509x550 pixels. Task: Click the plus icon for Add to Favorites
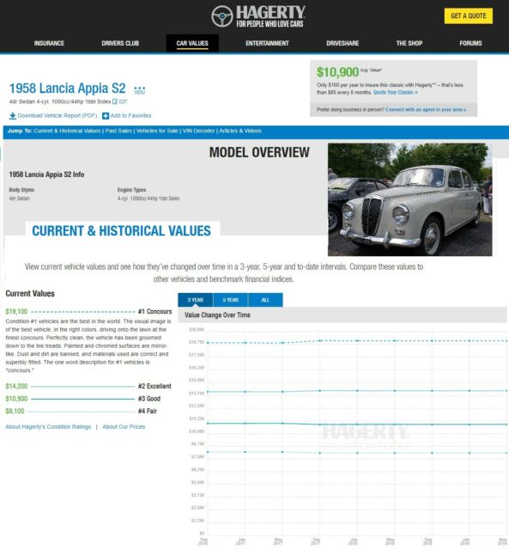point(106,116)
